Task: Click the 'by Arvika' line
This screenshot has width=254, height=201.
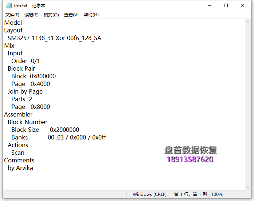Action: pos(20,168)
